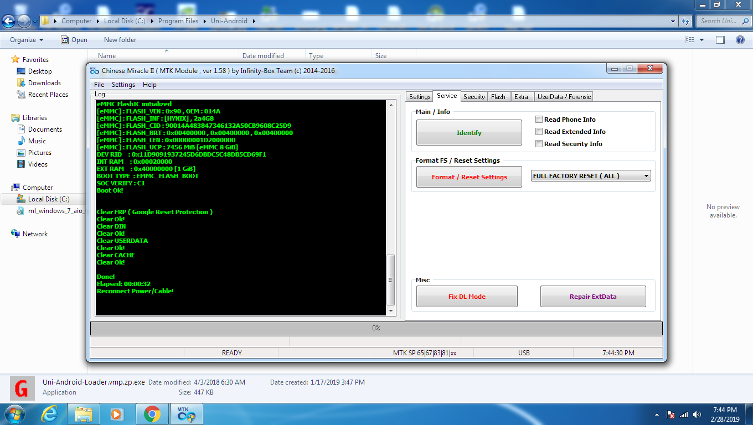
Task: Select Favorites in navigation pane
Action: [x=35, y=60]
